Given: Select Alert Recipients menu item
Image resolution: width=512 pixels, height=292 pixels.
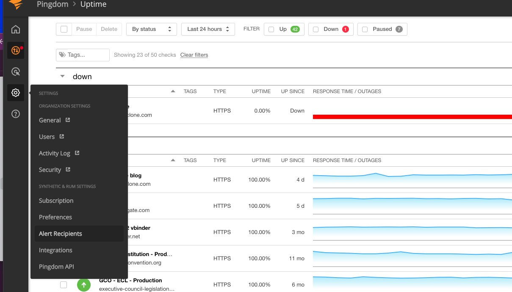Looking at the screenshot, I should pos(79,234).
